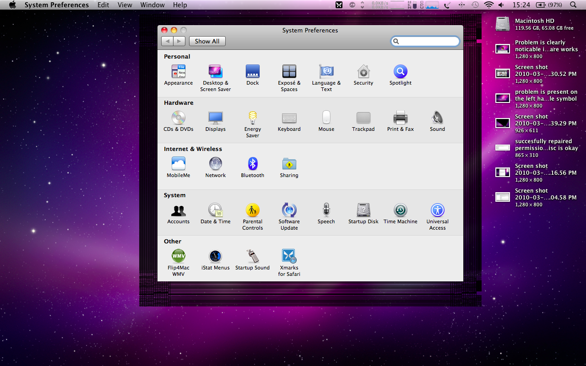Screen dimensions: 586x366
Task: Open iStat Menus preferences
Action: [216, 260]
